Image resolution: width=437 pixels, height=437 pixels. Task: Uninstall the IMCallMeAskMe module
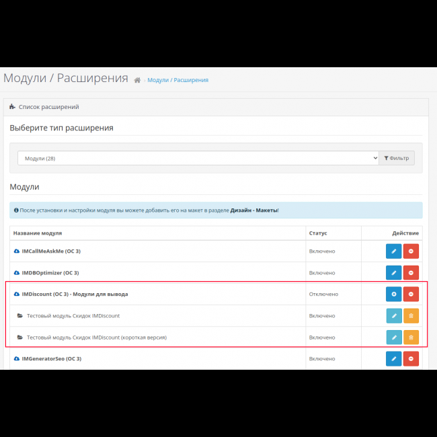click(x=411, y=251)
